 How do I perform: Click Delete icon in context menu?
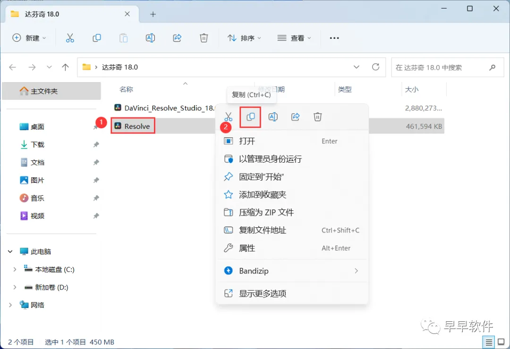[x=317, y=116]
